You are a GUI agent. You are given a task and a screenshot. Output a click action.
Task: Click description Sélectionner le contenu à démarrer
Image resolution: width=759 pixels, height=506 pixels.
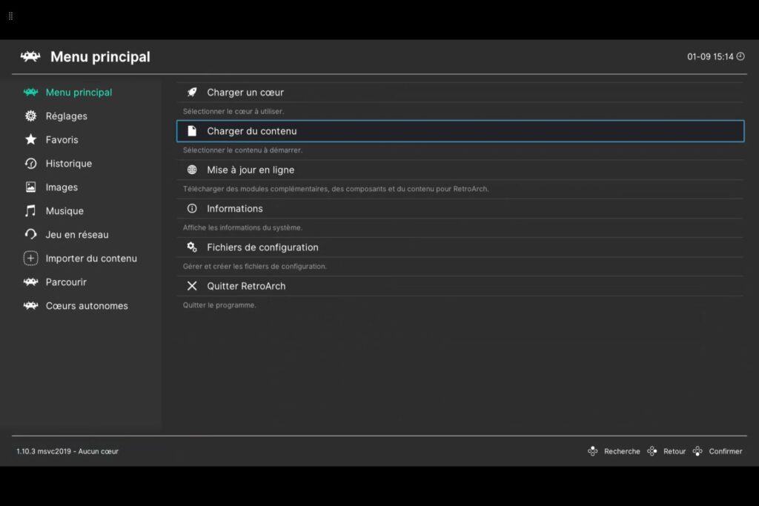(x=242, y=150)
